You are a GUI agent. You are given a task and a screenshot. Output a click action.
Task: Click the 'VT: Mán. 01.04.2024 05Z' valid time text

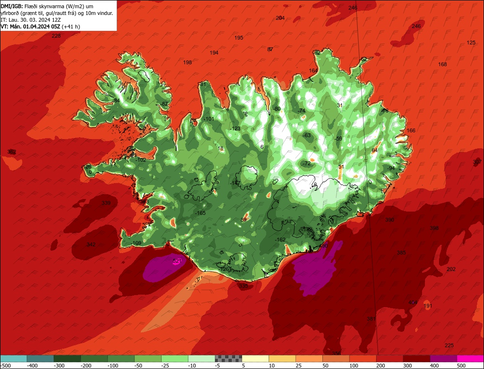click(x=30, y=27)
